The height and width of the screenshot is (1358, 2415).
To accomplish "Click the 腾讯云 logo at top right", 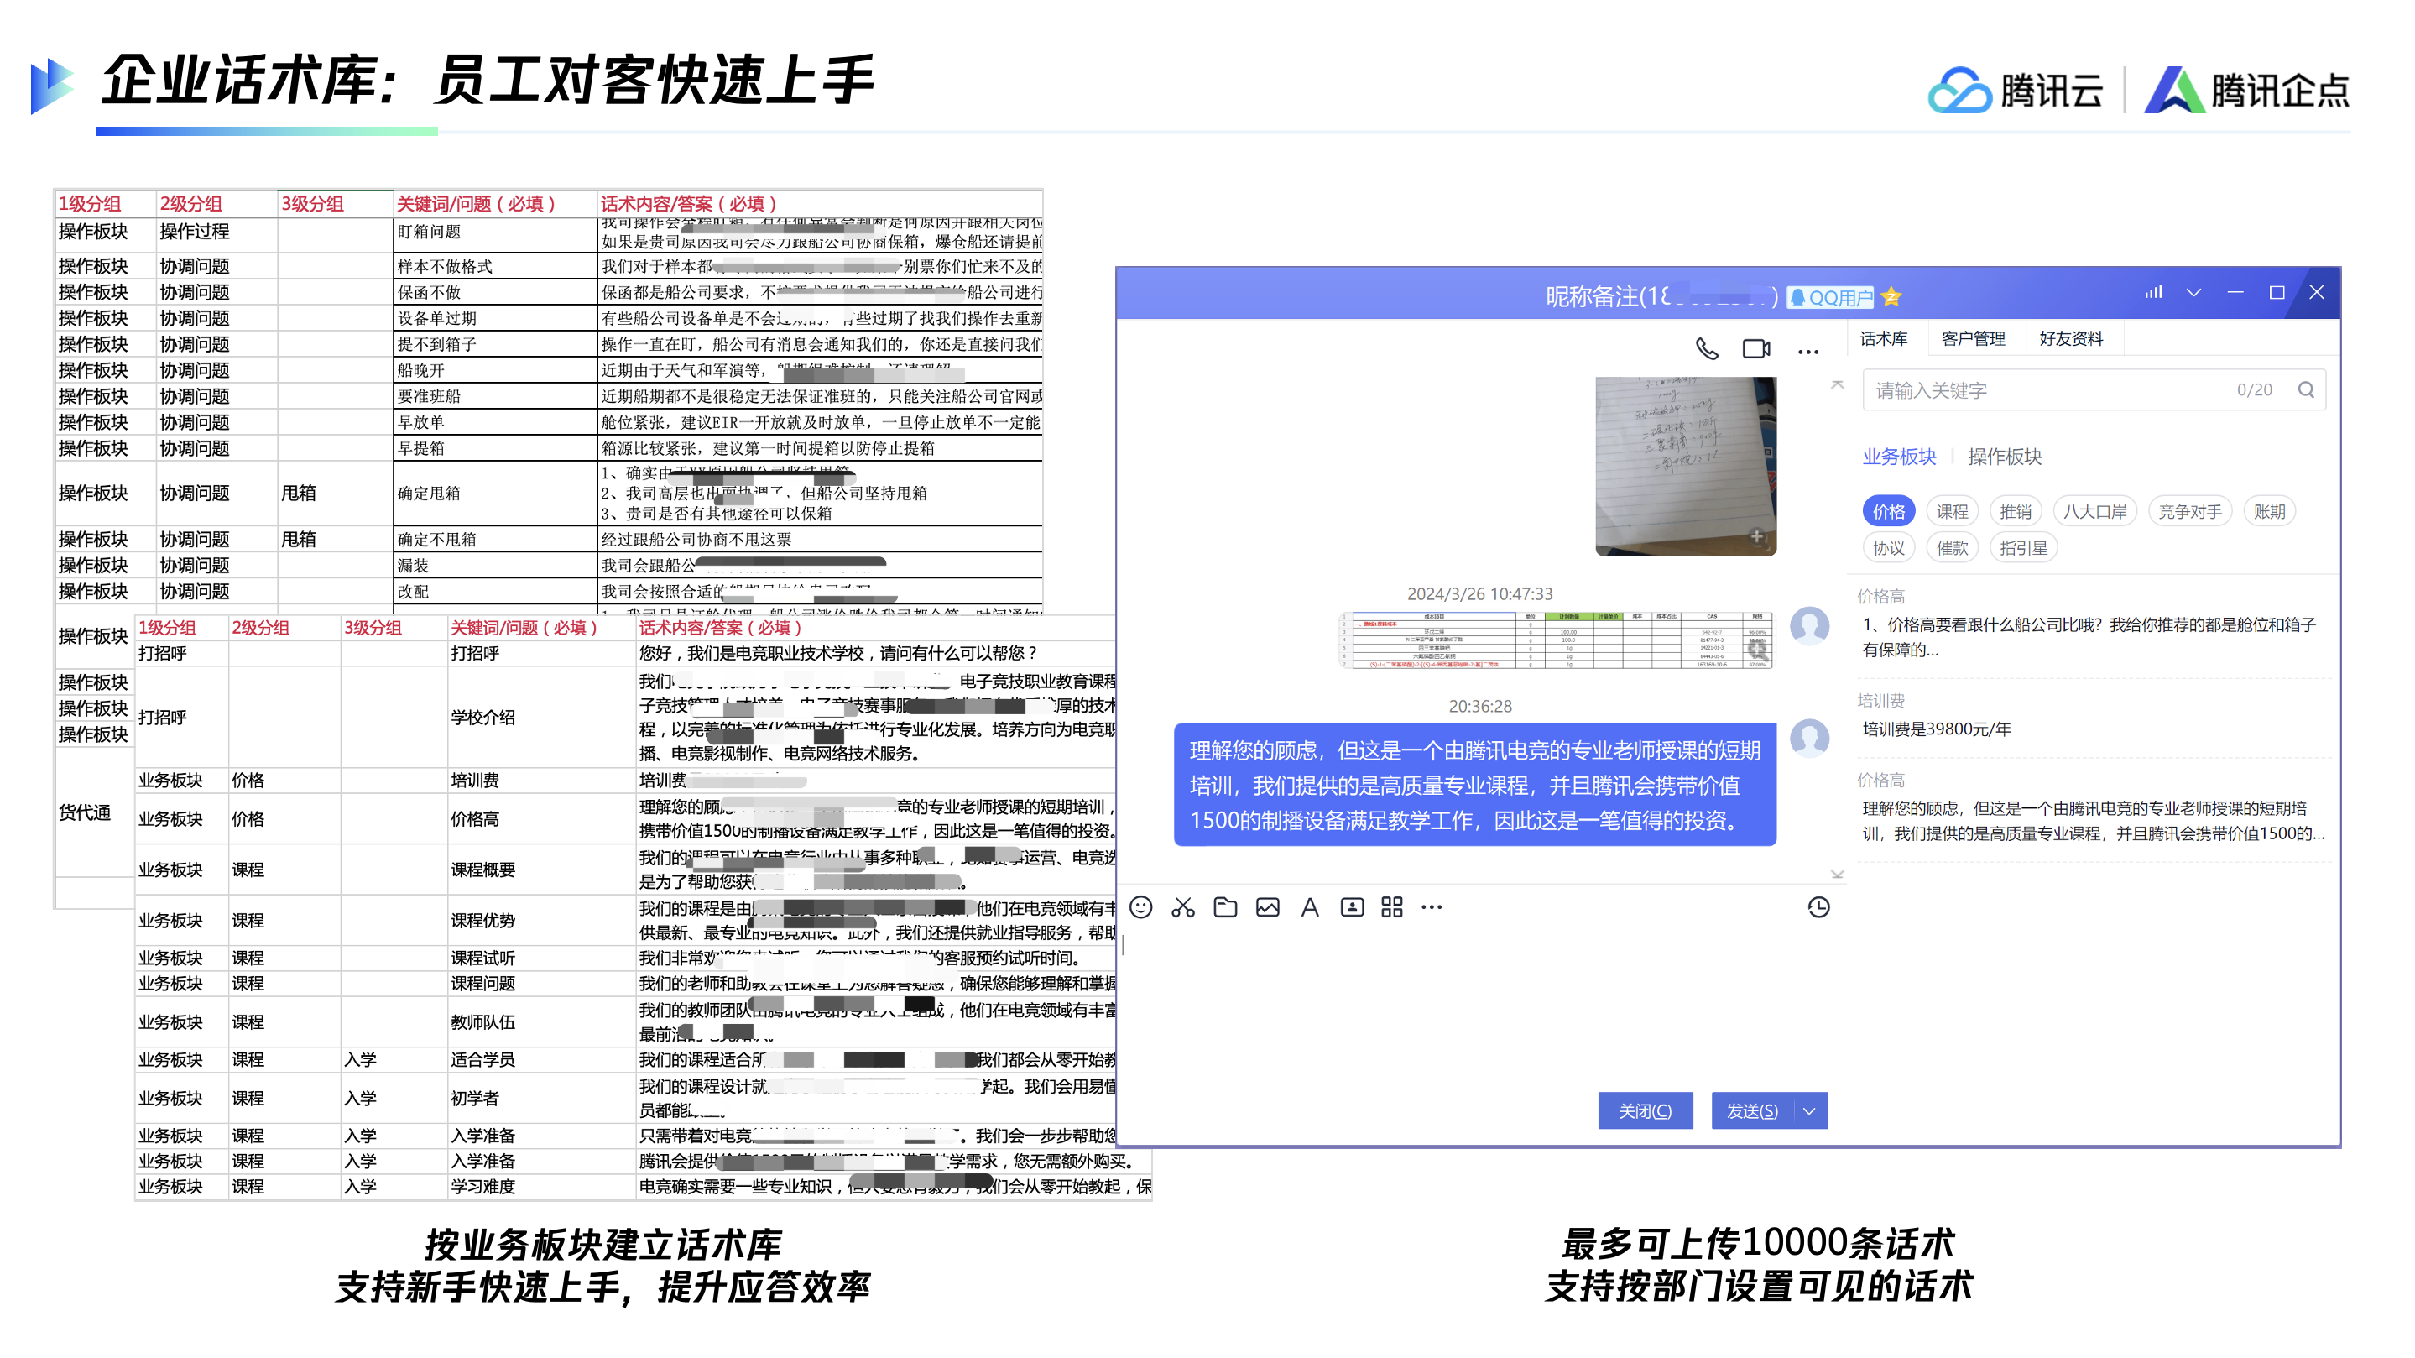I will [x=2016, y=90].
